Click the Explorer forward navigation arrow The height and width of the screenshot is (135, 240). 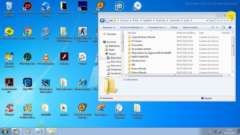pyautogui.click(x=108, y=20)
